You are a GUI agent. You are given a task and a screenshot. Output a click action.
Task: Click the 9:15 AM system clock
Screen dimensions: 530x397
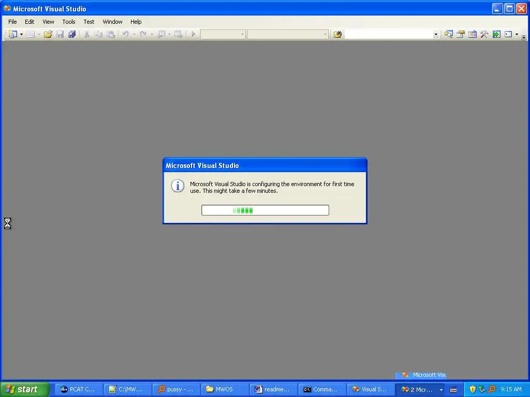point(511,389)
